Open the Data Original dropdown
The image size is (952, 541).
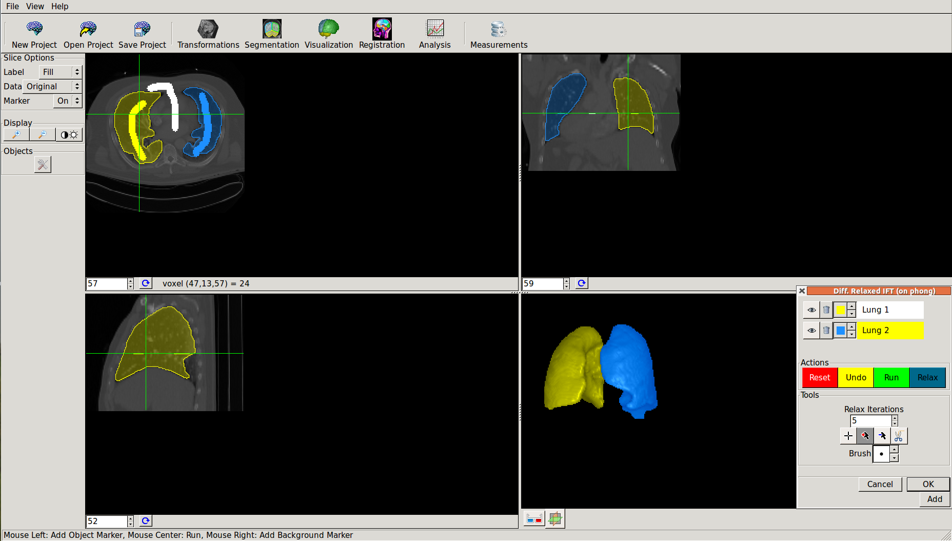(x=52, y=87)
